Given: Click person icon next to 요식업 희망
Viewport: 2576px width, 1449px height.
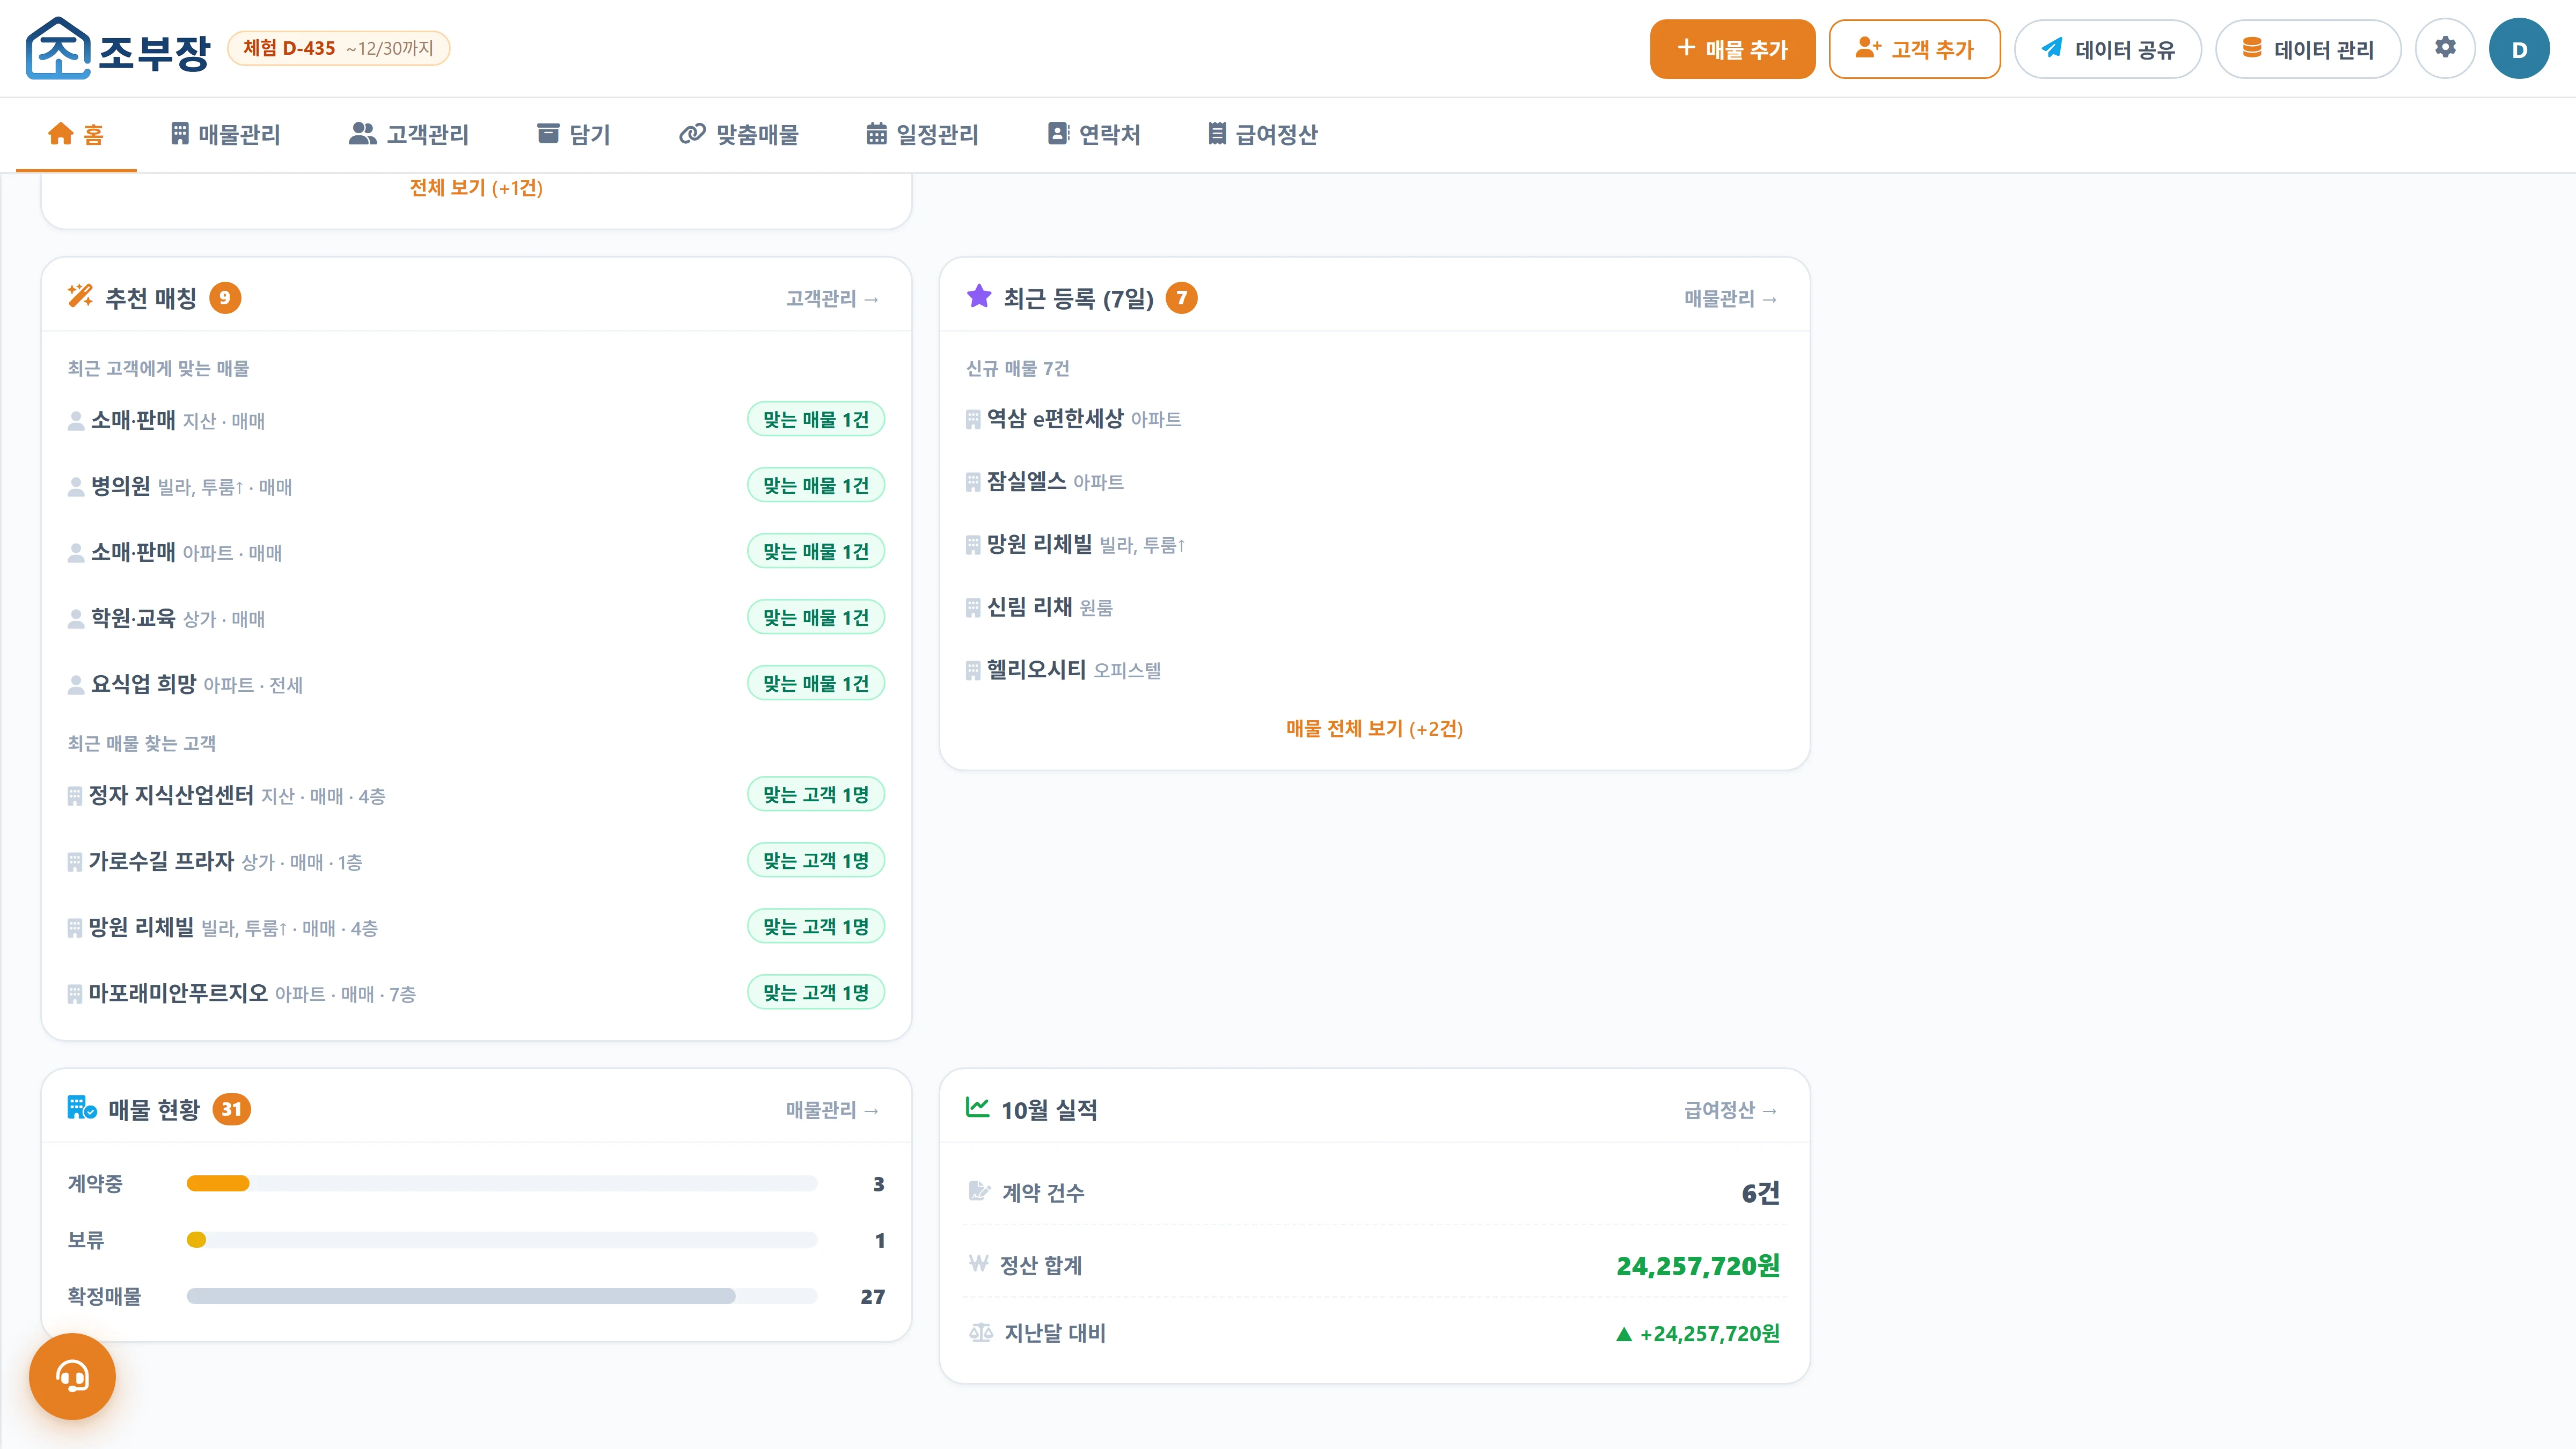Looking at the screenshot, I should pyautogui.click(x=75, y=684).
